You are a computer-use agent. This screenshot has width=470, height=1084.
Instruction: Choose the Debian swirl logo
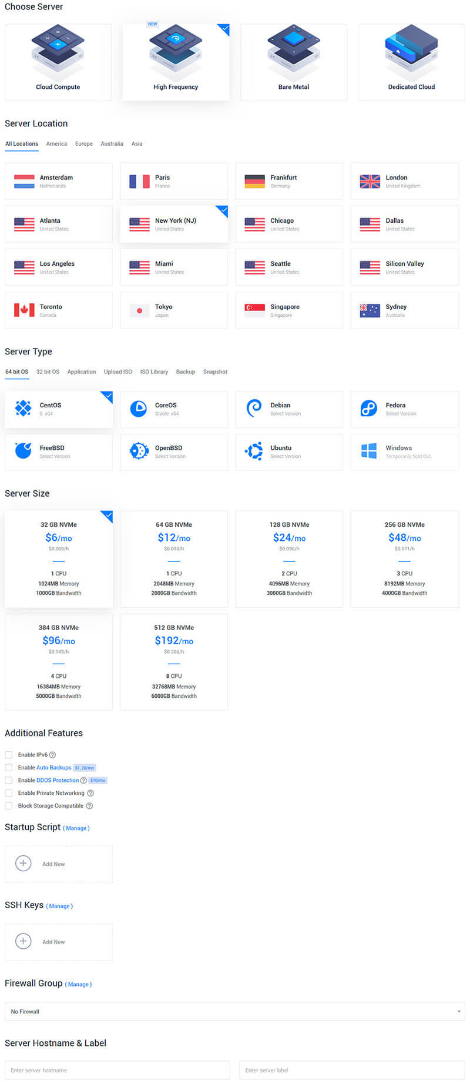(254, 408)
